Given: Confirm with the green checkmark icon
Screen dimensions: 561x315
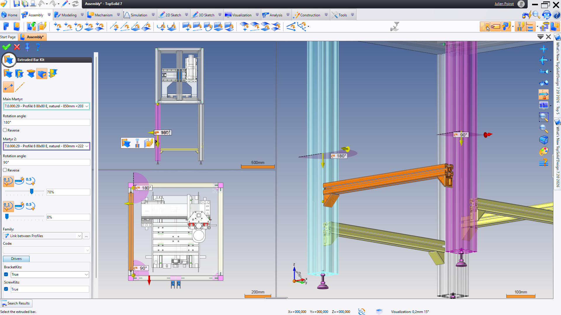Looking at the screenshot, I should click(6, 47).
